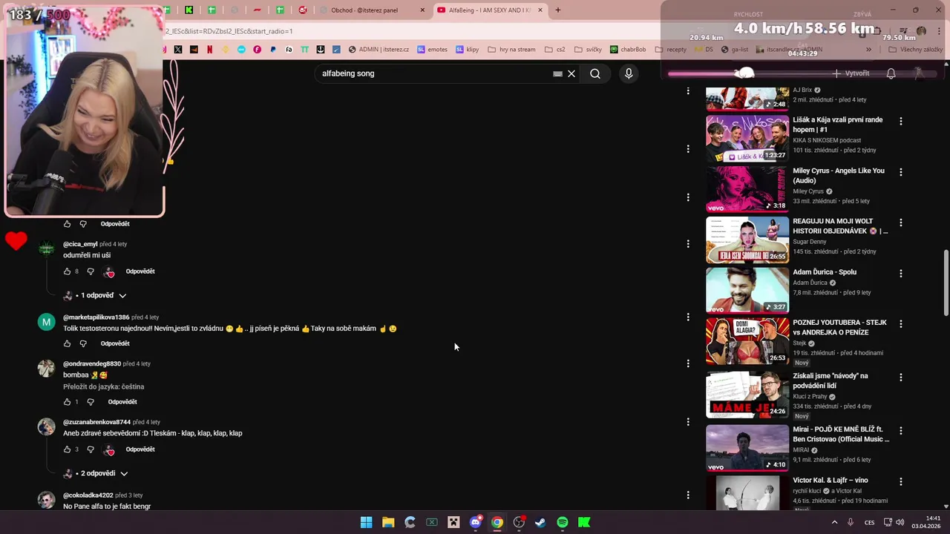The height and width of the screenshot is (534, 950).
Task: Click microphone icon in system tray
Action: (851, 522)
